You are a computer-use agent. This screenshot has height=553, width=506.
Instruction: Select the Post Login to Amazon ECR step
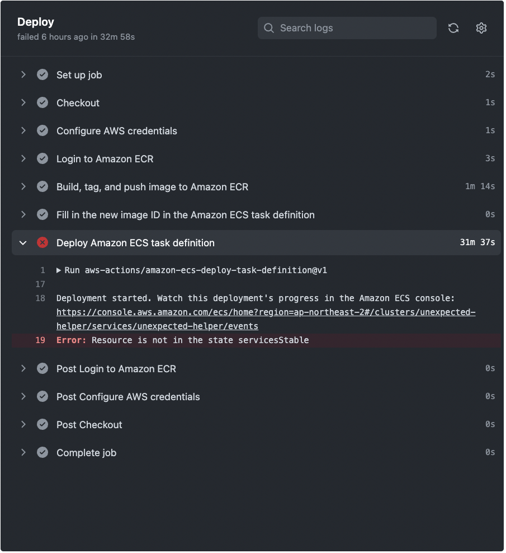click(257, 369)
